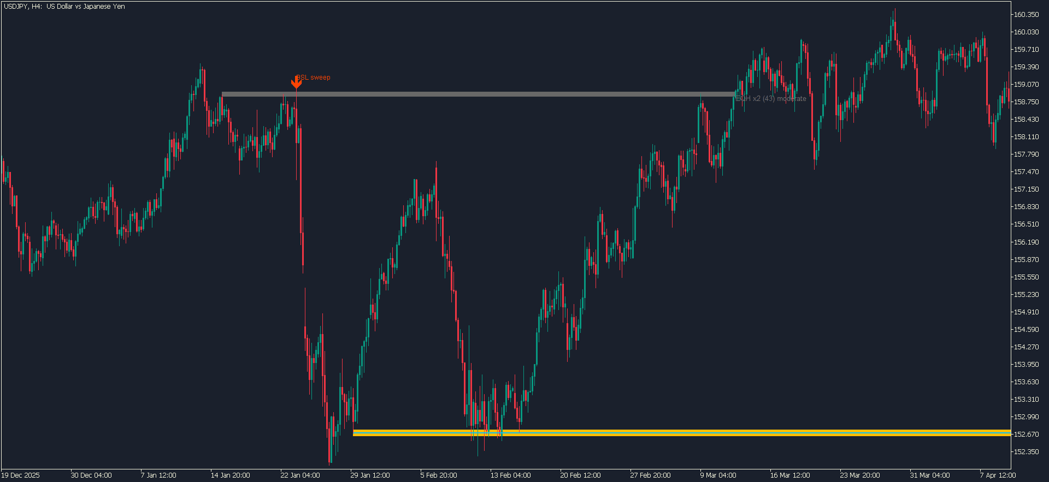Image resolution: width=1049 pixels, height=482 pixels.
Task: Click the 160.350 price label on scale
Action: (x=1026, y=15)
